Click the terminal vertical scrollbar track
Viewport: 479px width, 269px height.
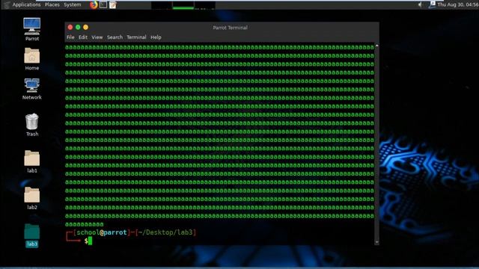pos(376,143)
